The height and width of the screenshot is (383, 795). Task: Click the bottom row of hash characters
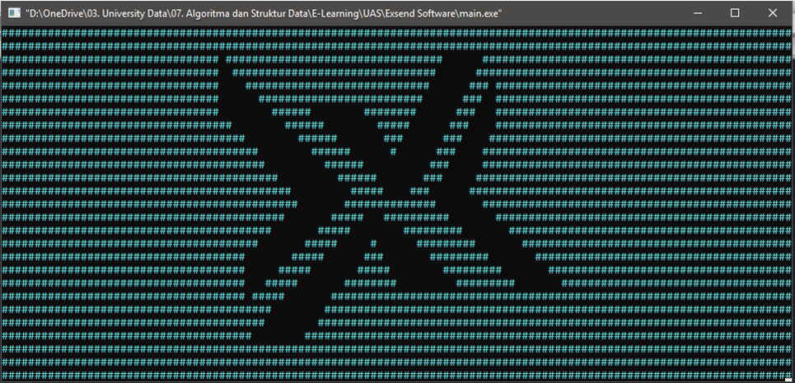397,376
